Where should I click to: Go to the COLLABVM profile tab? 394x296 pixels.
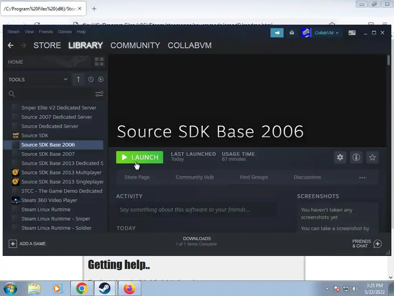tap(190, 45)
